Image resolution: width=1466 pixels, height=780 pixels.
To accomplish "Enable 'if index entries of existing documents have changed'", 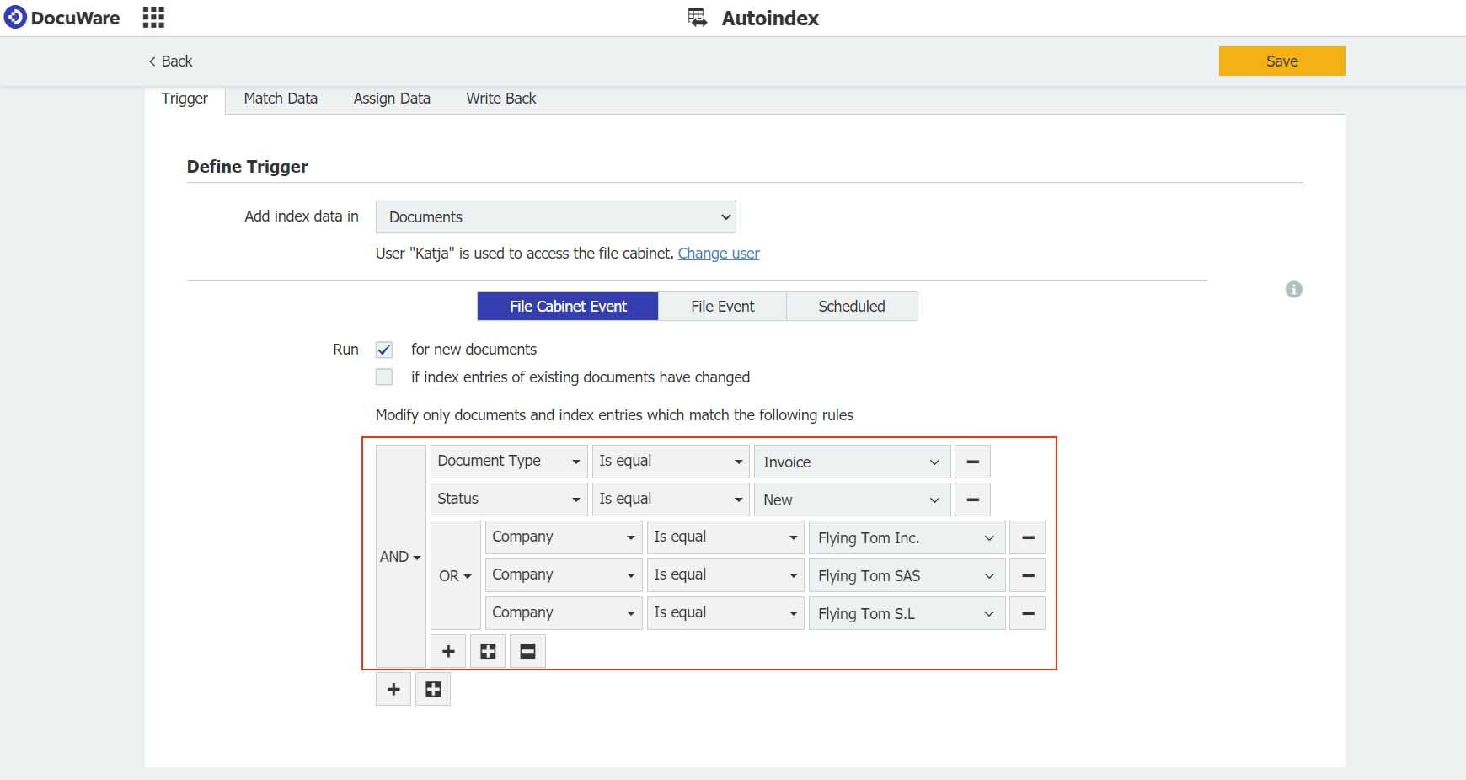I will click(384, 377).
